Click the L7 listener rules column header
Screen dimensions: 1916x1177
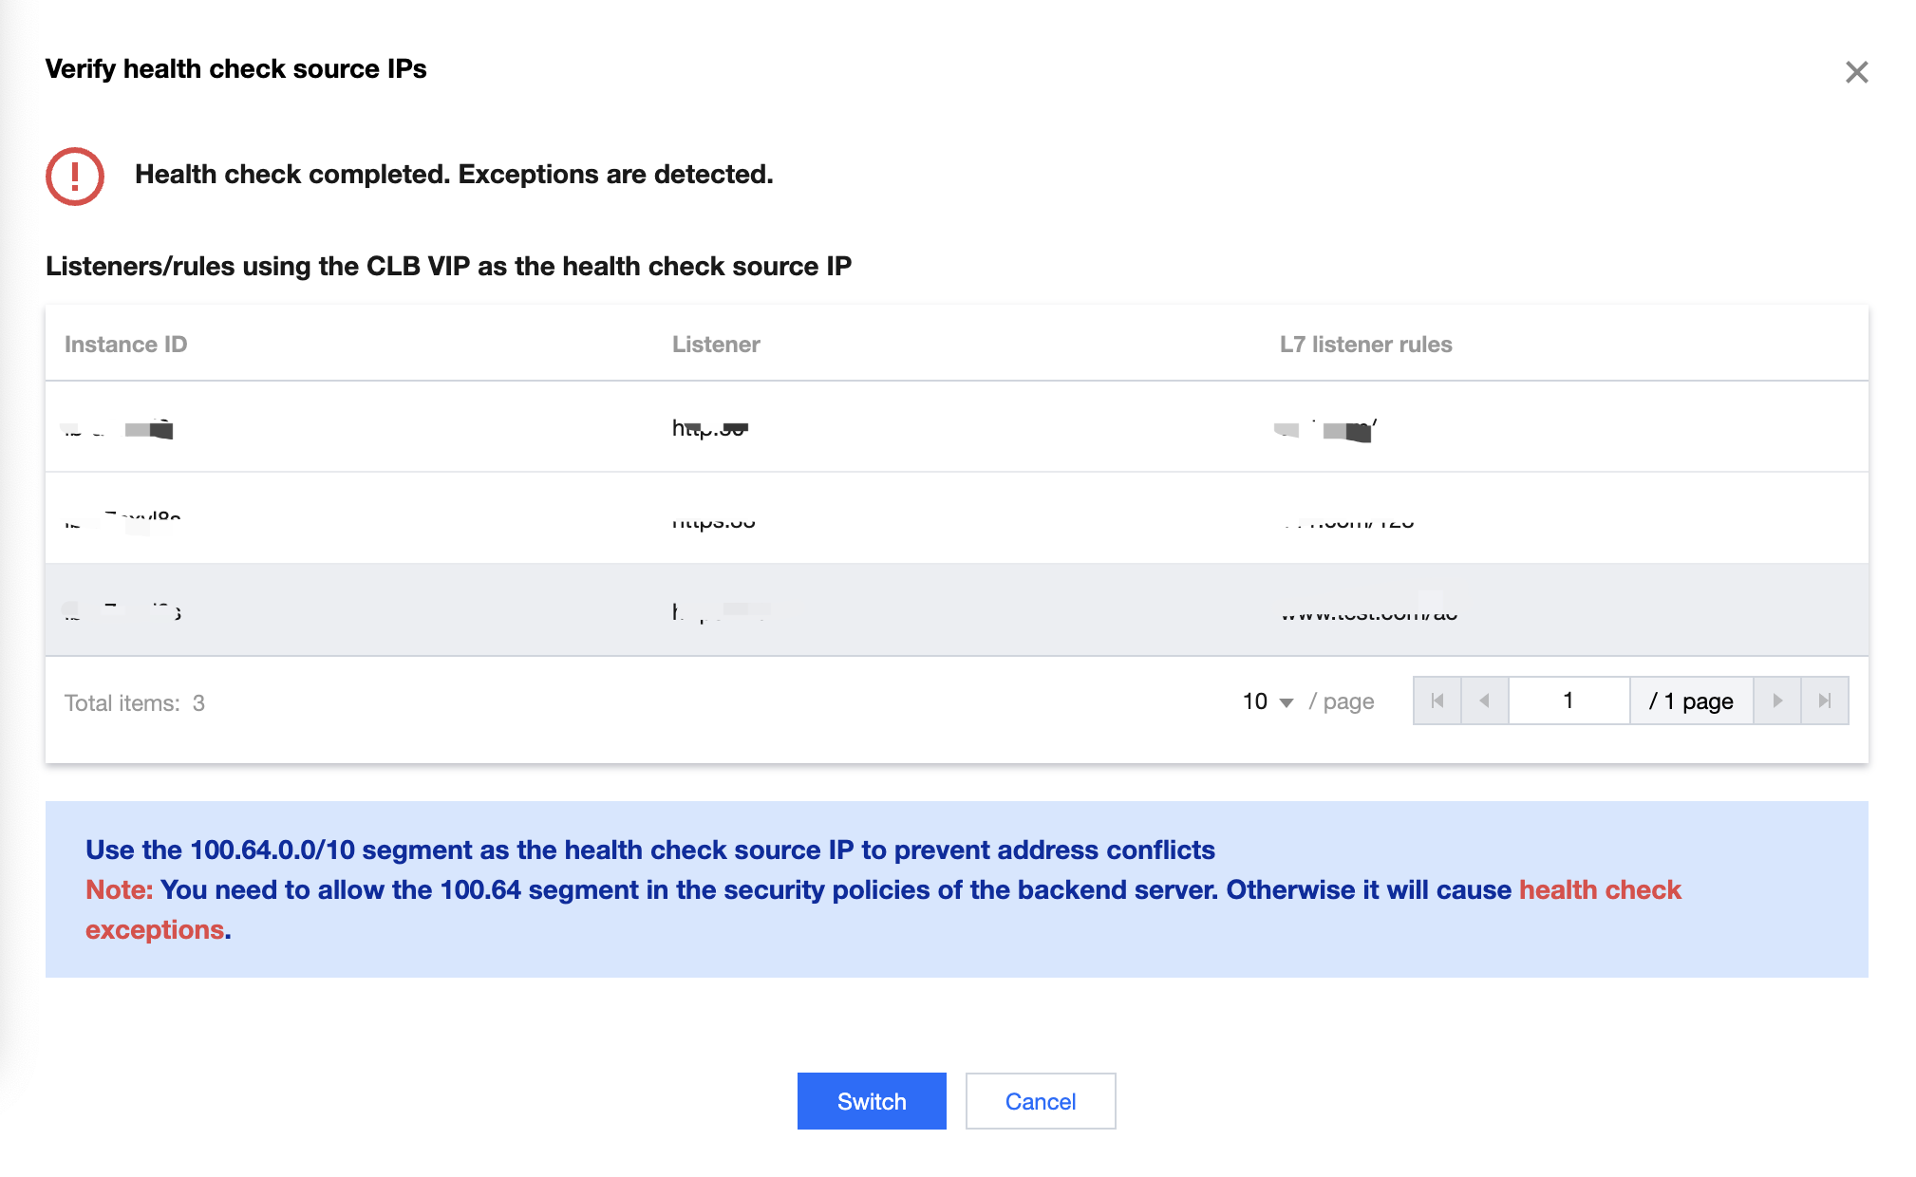[1365, 345]
